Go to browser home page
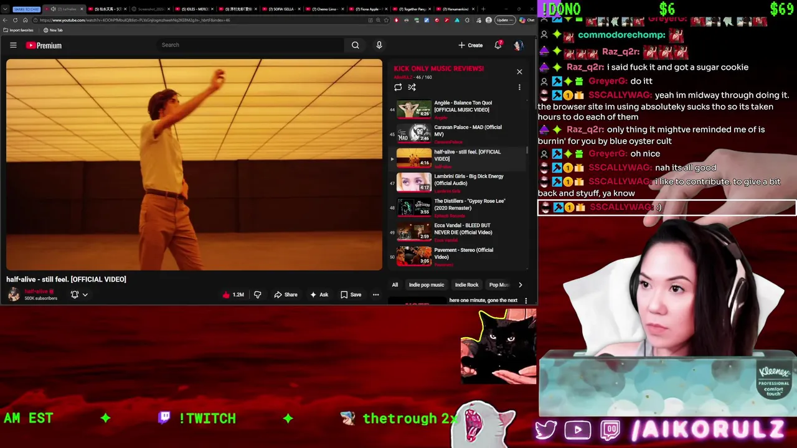The width and height of the screenshot is (797, 448). [25, 20]
